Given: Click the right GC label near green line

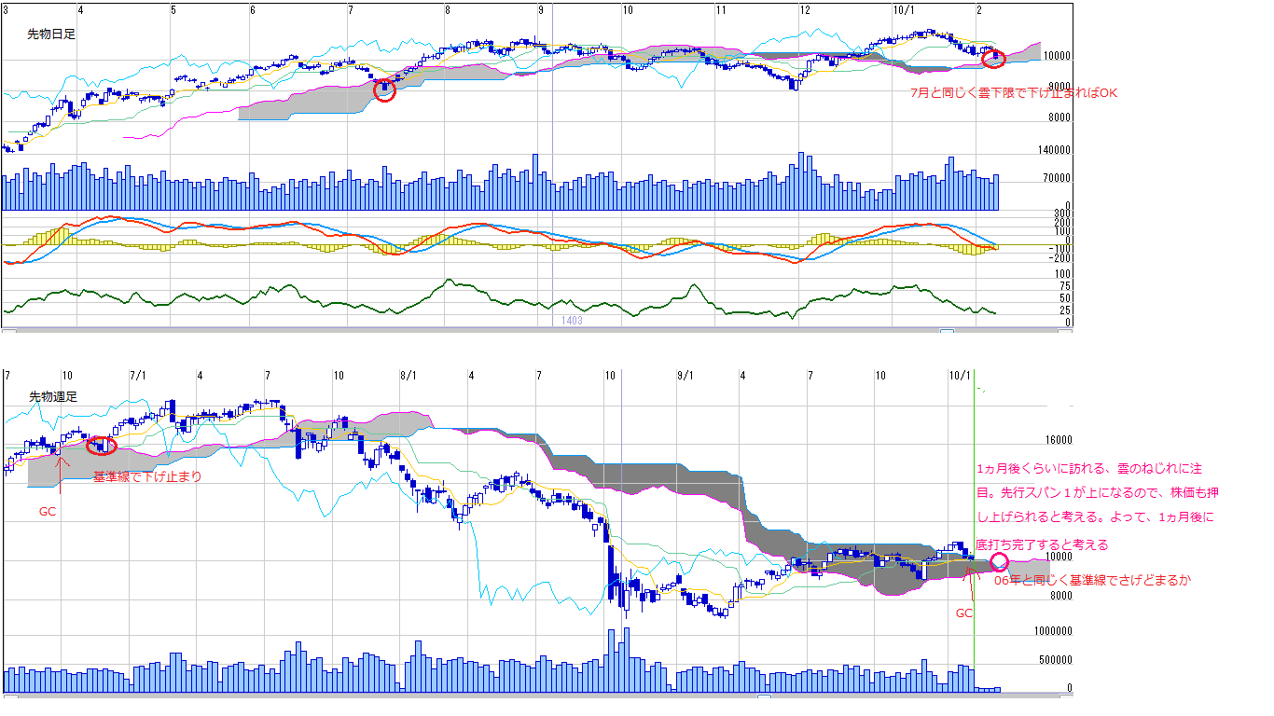Looking at the screenshot, I should 964,613.
